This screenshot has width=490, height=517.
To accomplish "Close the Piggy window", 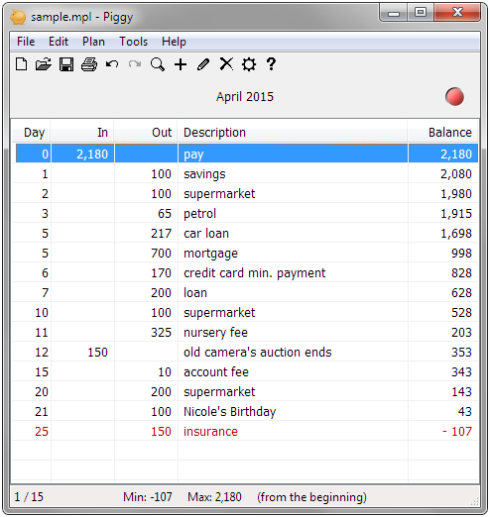I will pos(457,13).
